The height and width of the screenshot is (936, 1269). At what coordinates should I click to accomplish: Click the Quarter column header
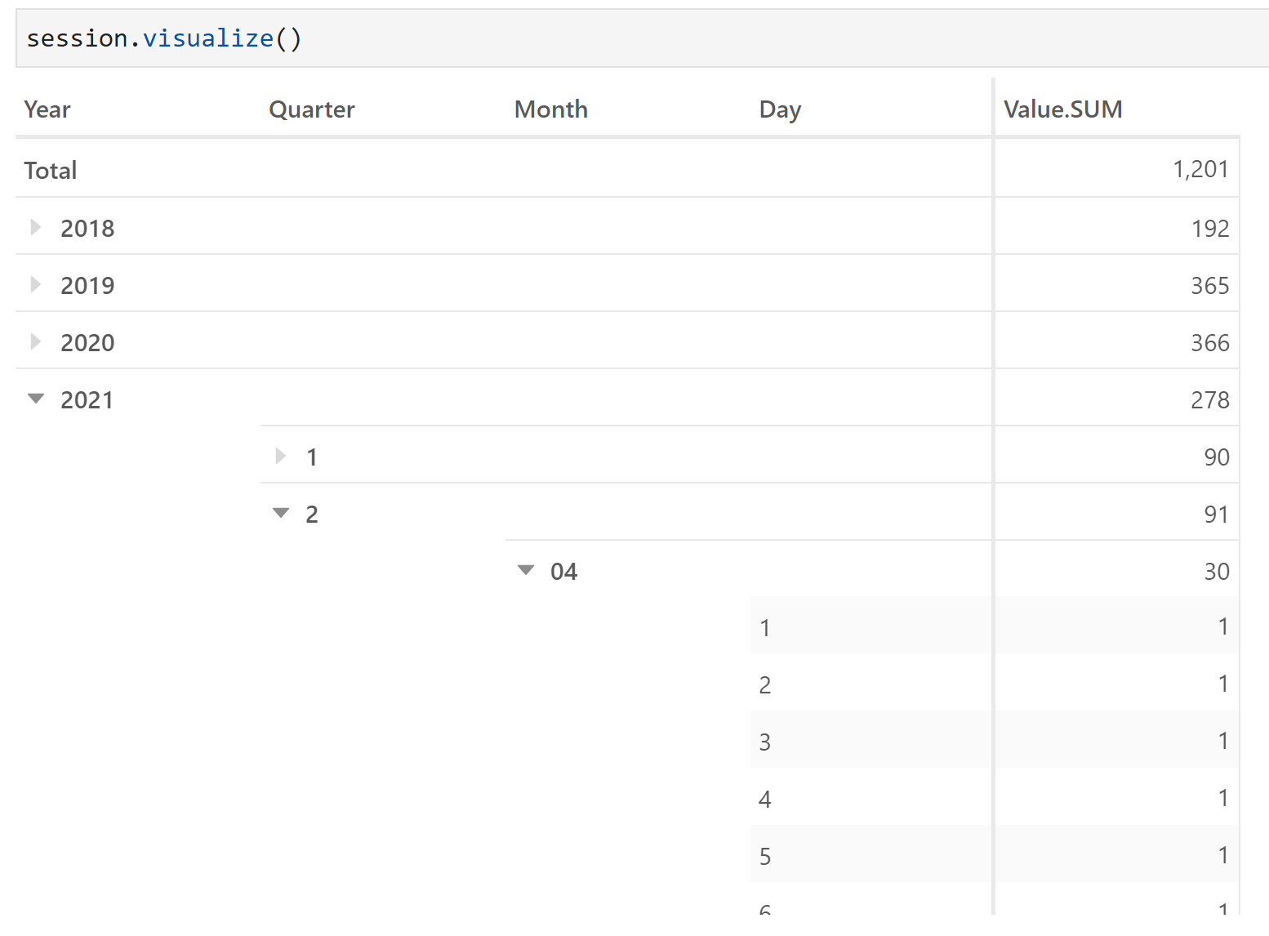coord(312,109)
